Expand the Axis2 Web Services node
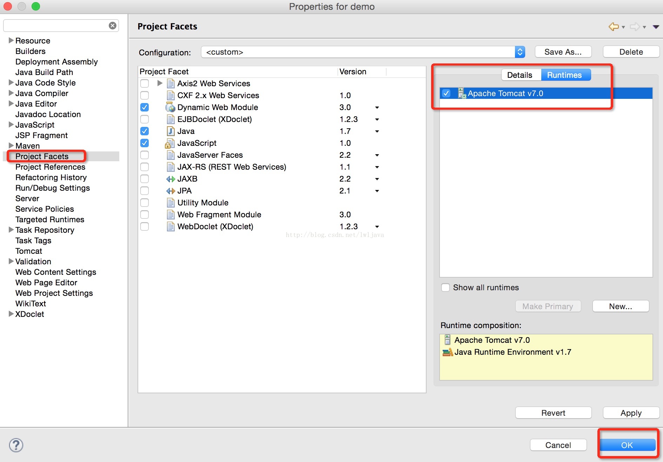The height and width of the screenshot is (462, 663). pos(160,83)
